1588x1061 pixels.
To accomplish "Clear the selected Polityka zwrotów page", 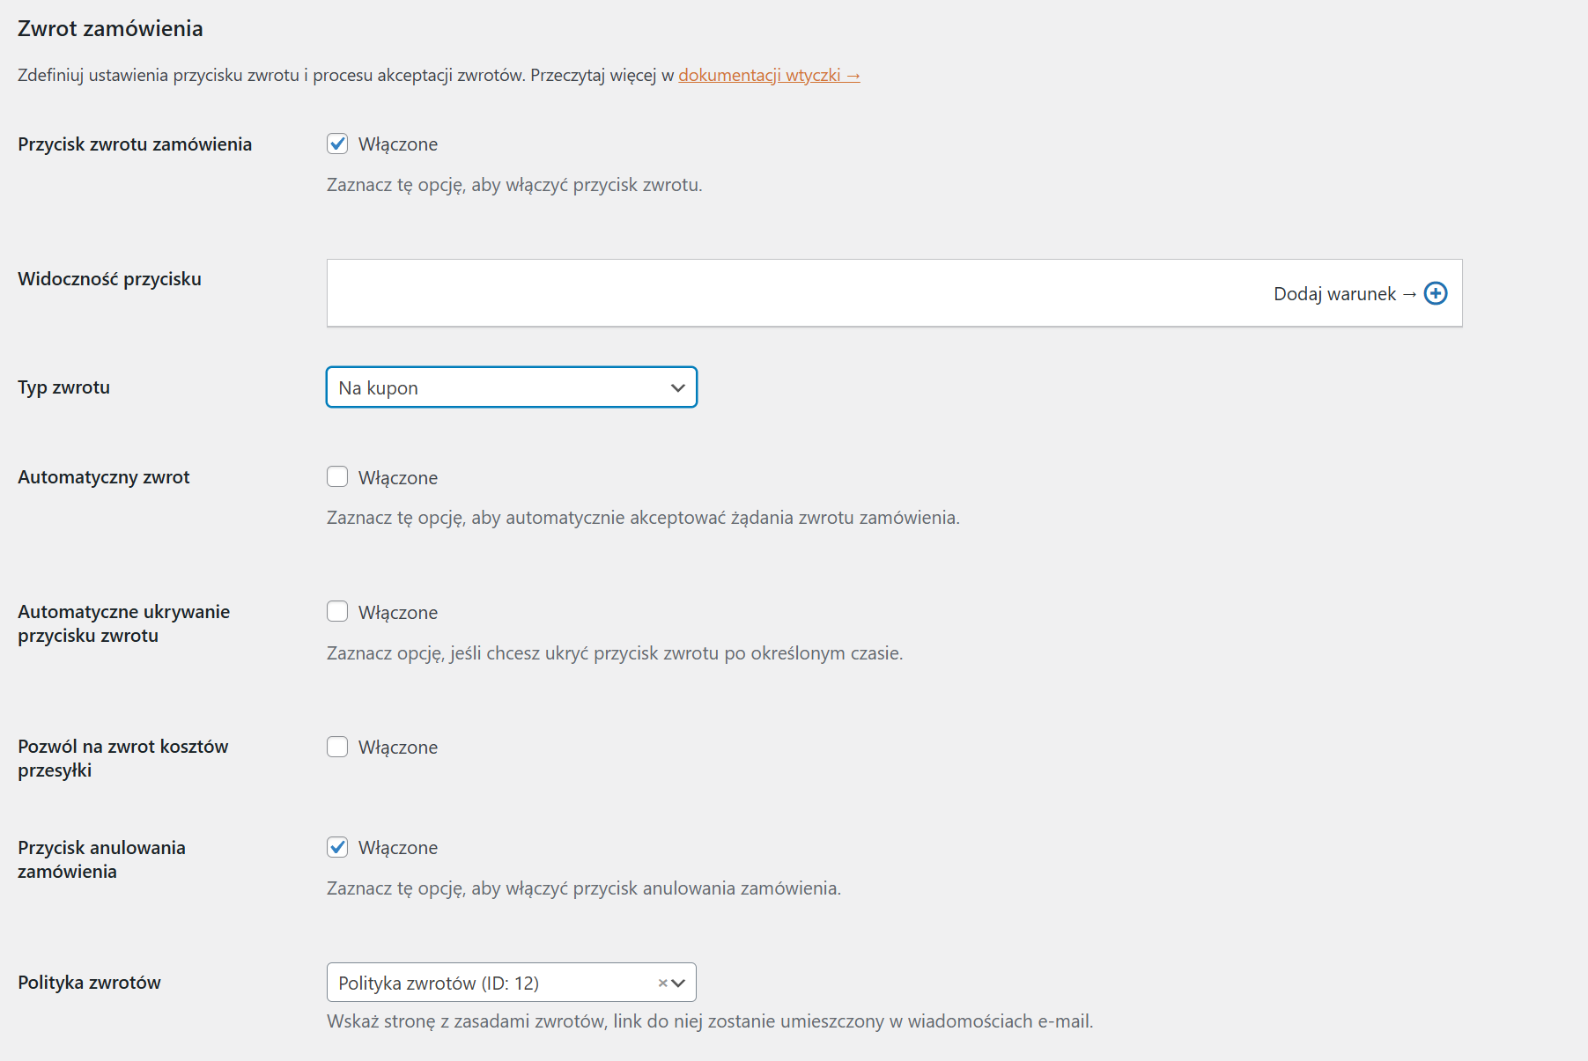I will (662, 984).
